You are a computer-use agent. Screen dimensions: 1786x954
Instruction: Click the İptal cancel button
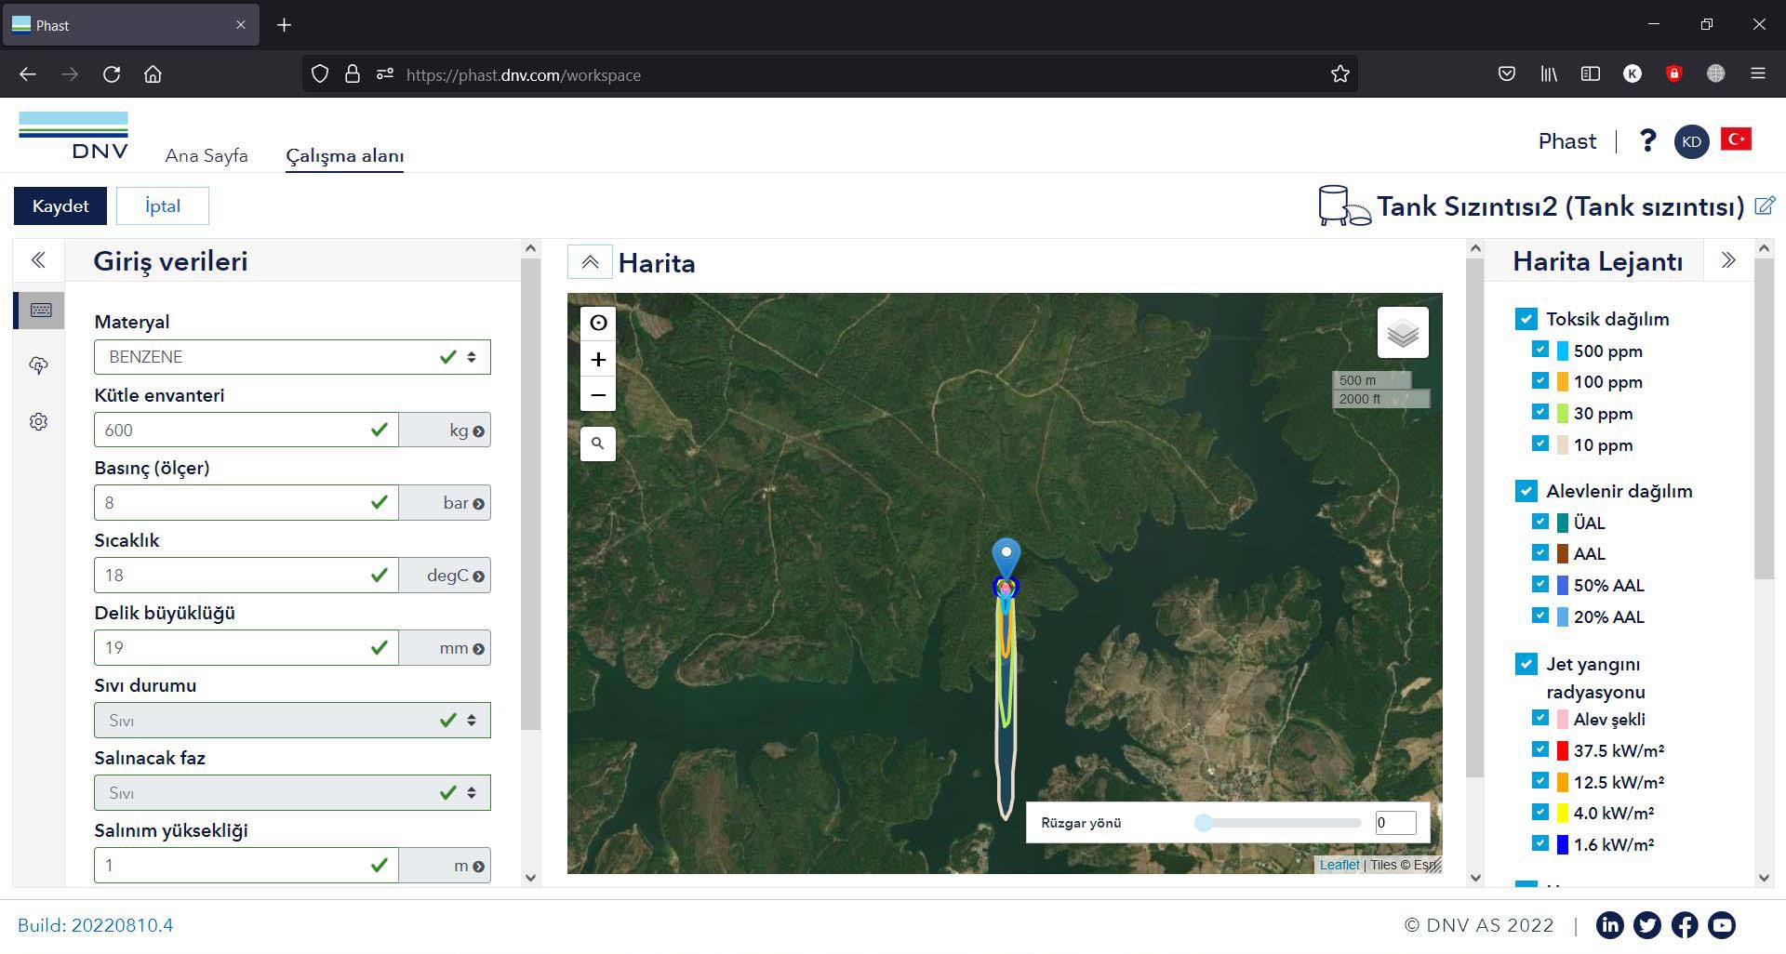163,205
